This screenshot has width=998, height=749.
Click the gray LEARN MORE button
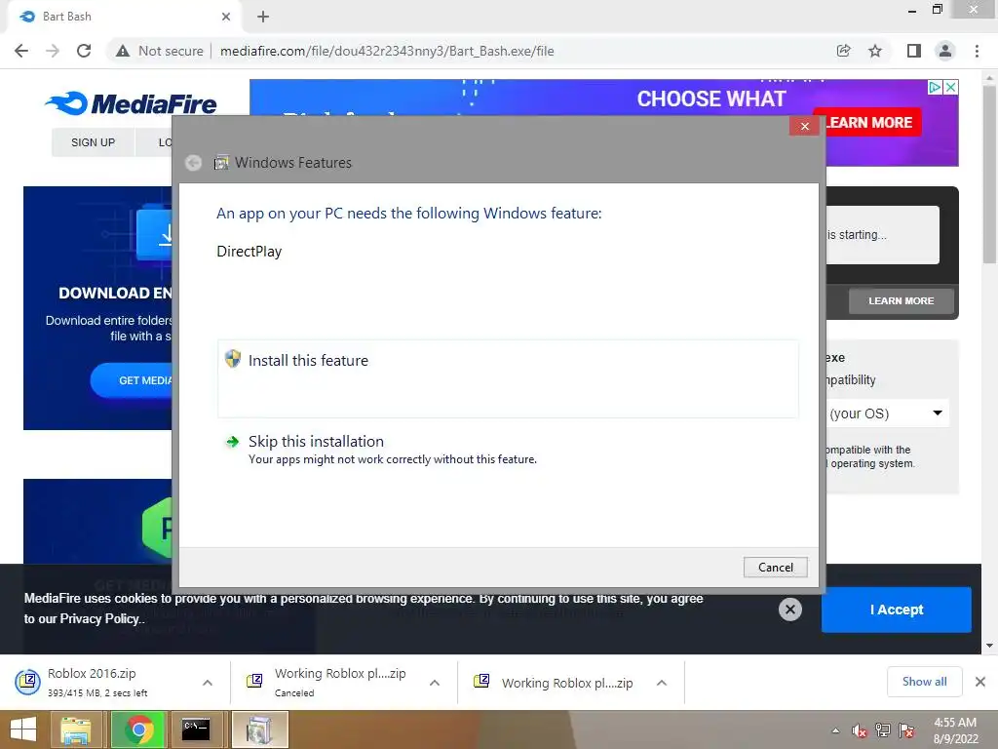click(x=901, y=300)
